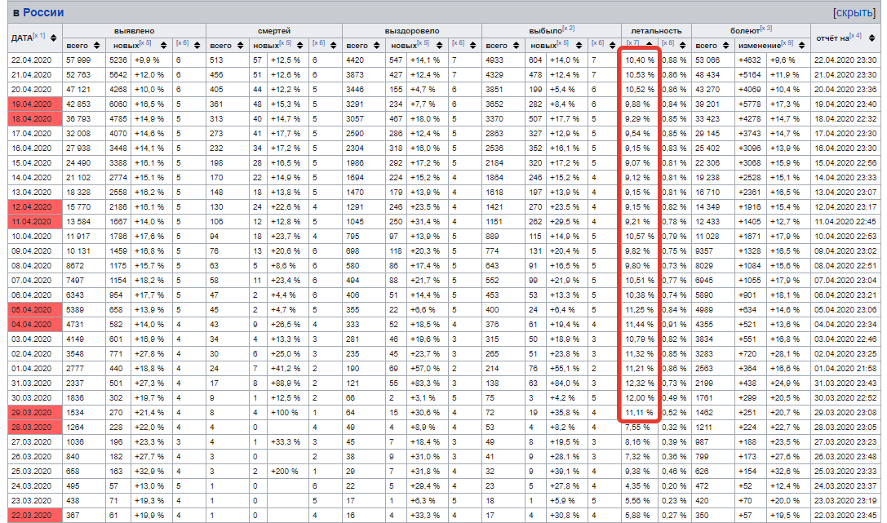Screen dimensions: 887x523
Task: Select red-highlighted date cell 19.04.2020
Action: 35,104
